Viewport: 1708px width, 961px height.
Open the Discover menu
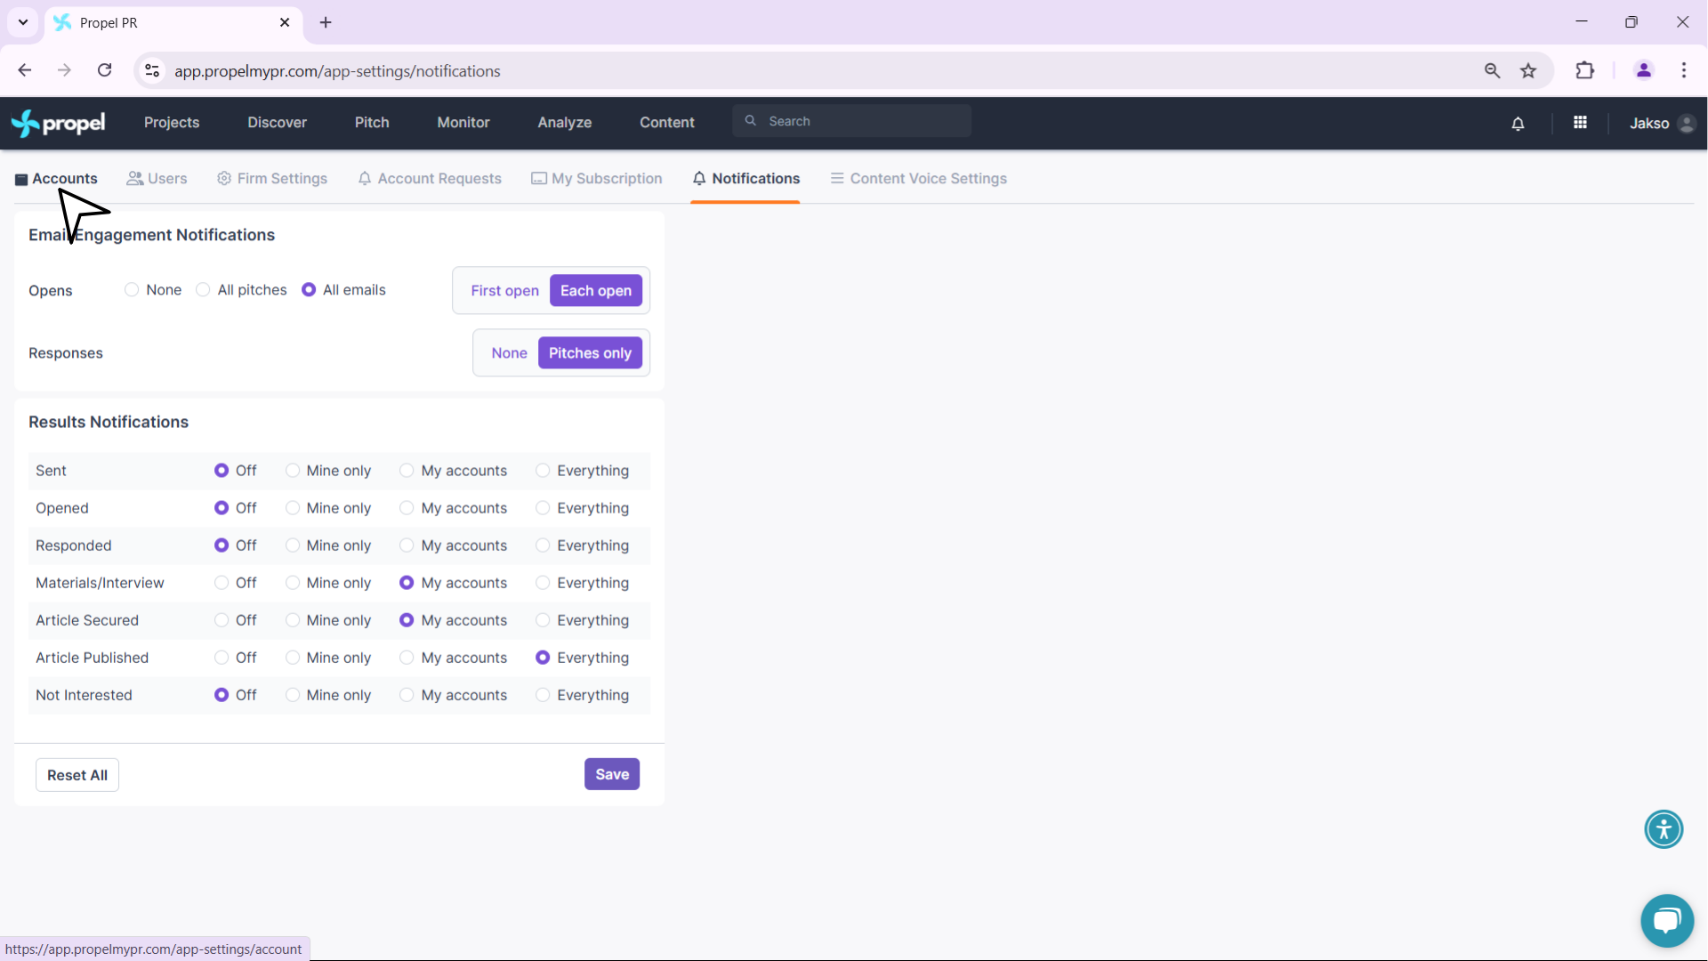tap(277, 123)
